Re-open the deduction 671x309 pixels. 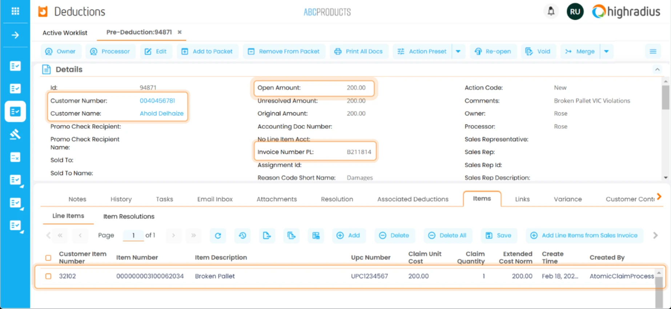[x=493, y=52]
